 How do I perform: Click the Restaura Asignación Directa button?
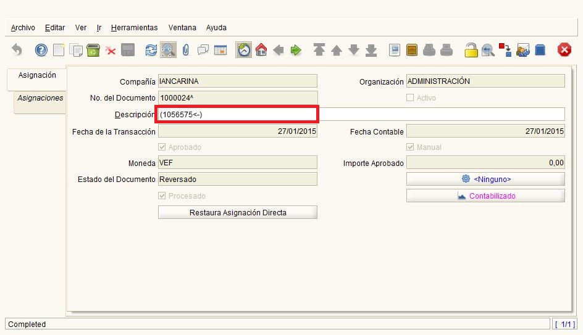pyautogui.click(x=238, y=212)
